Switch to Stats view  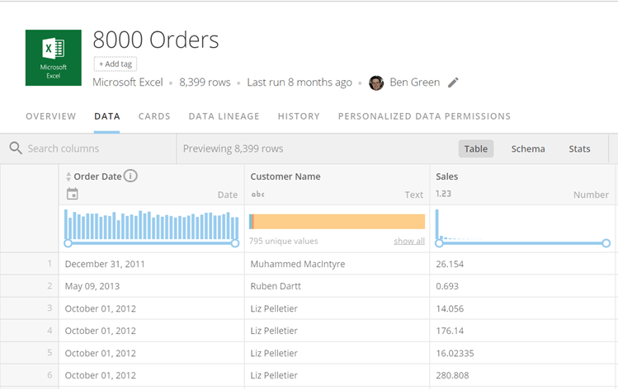[579, 149]
